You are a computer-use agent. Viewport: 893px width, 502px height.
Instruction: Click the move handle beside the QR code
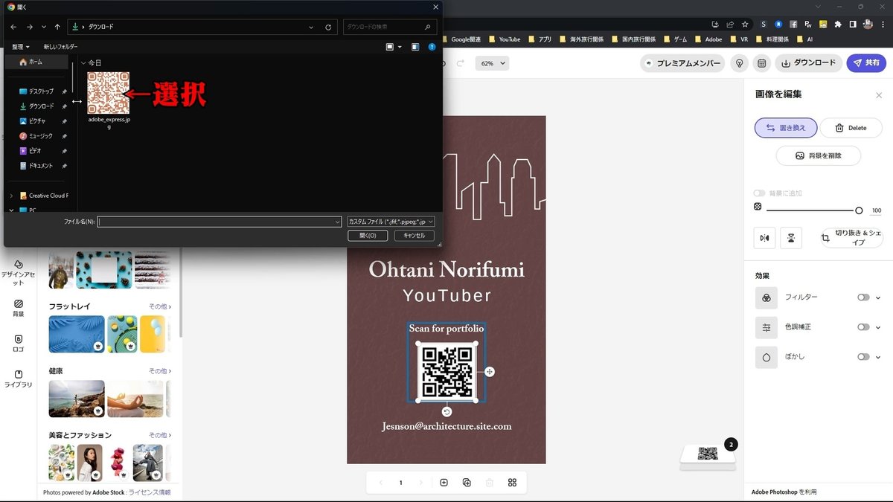[490, 371]
